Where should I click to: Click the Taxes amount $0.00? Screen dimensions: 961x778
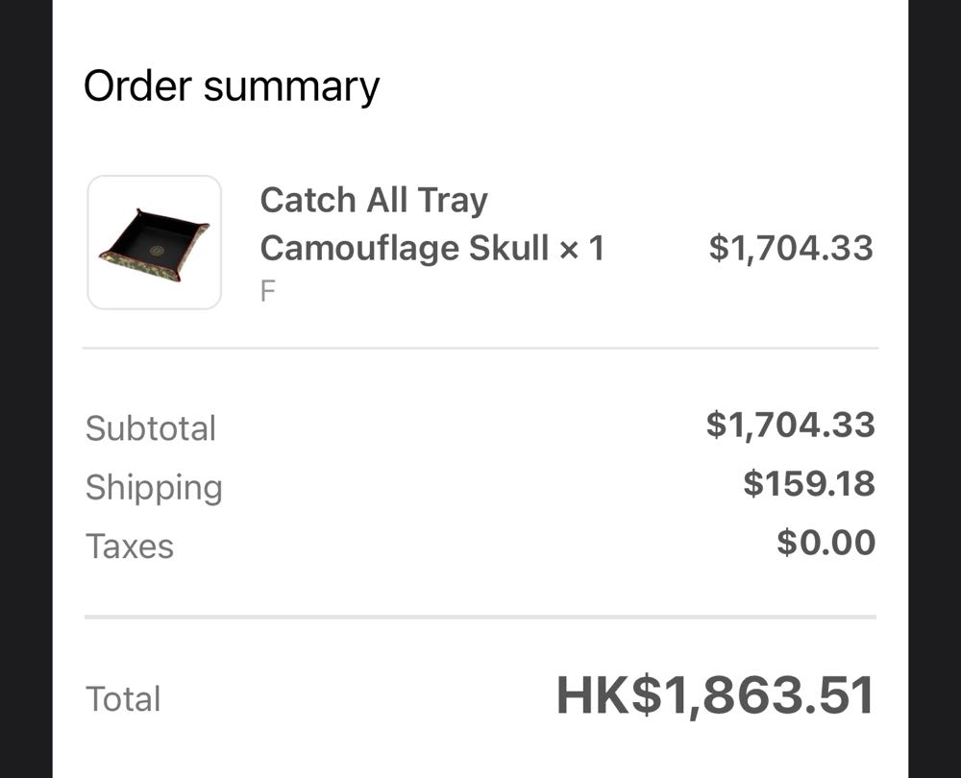(825, 543)
